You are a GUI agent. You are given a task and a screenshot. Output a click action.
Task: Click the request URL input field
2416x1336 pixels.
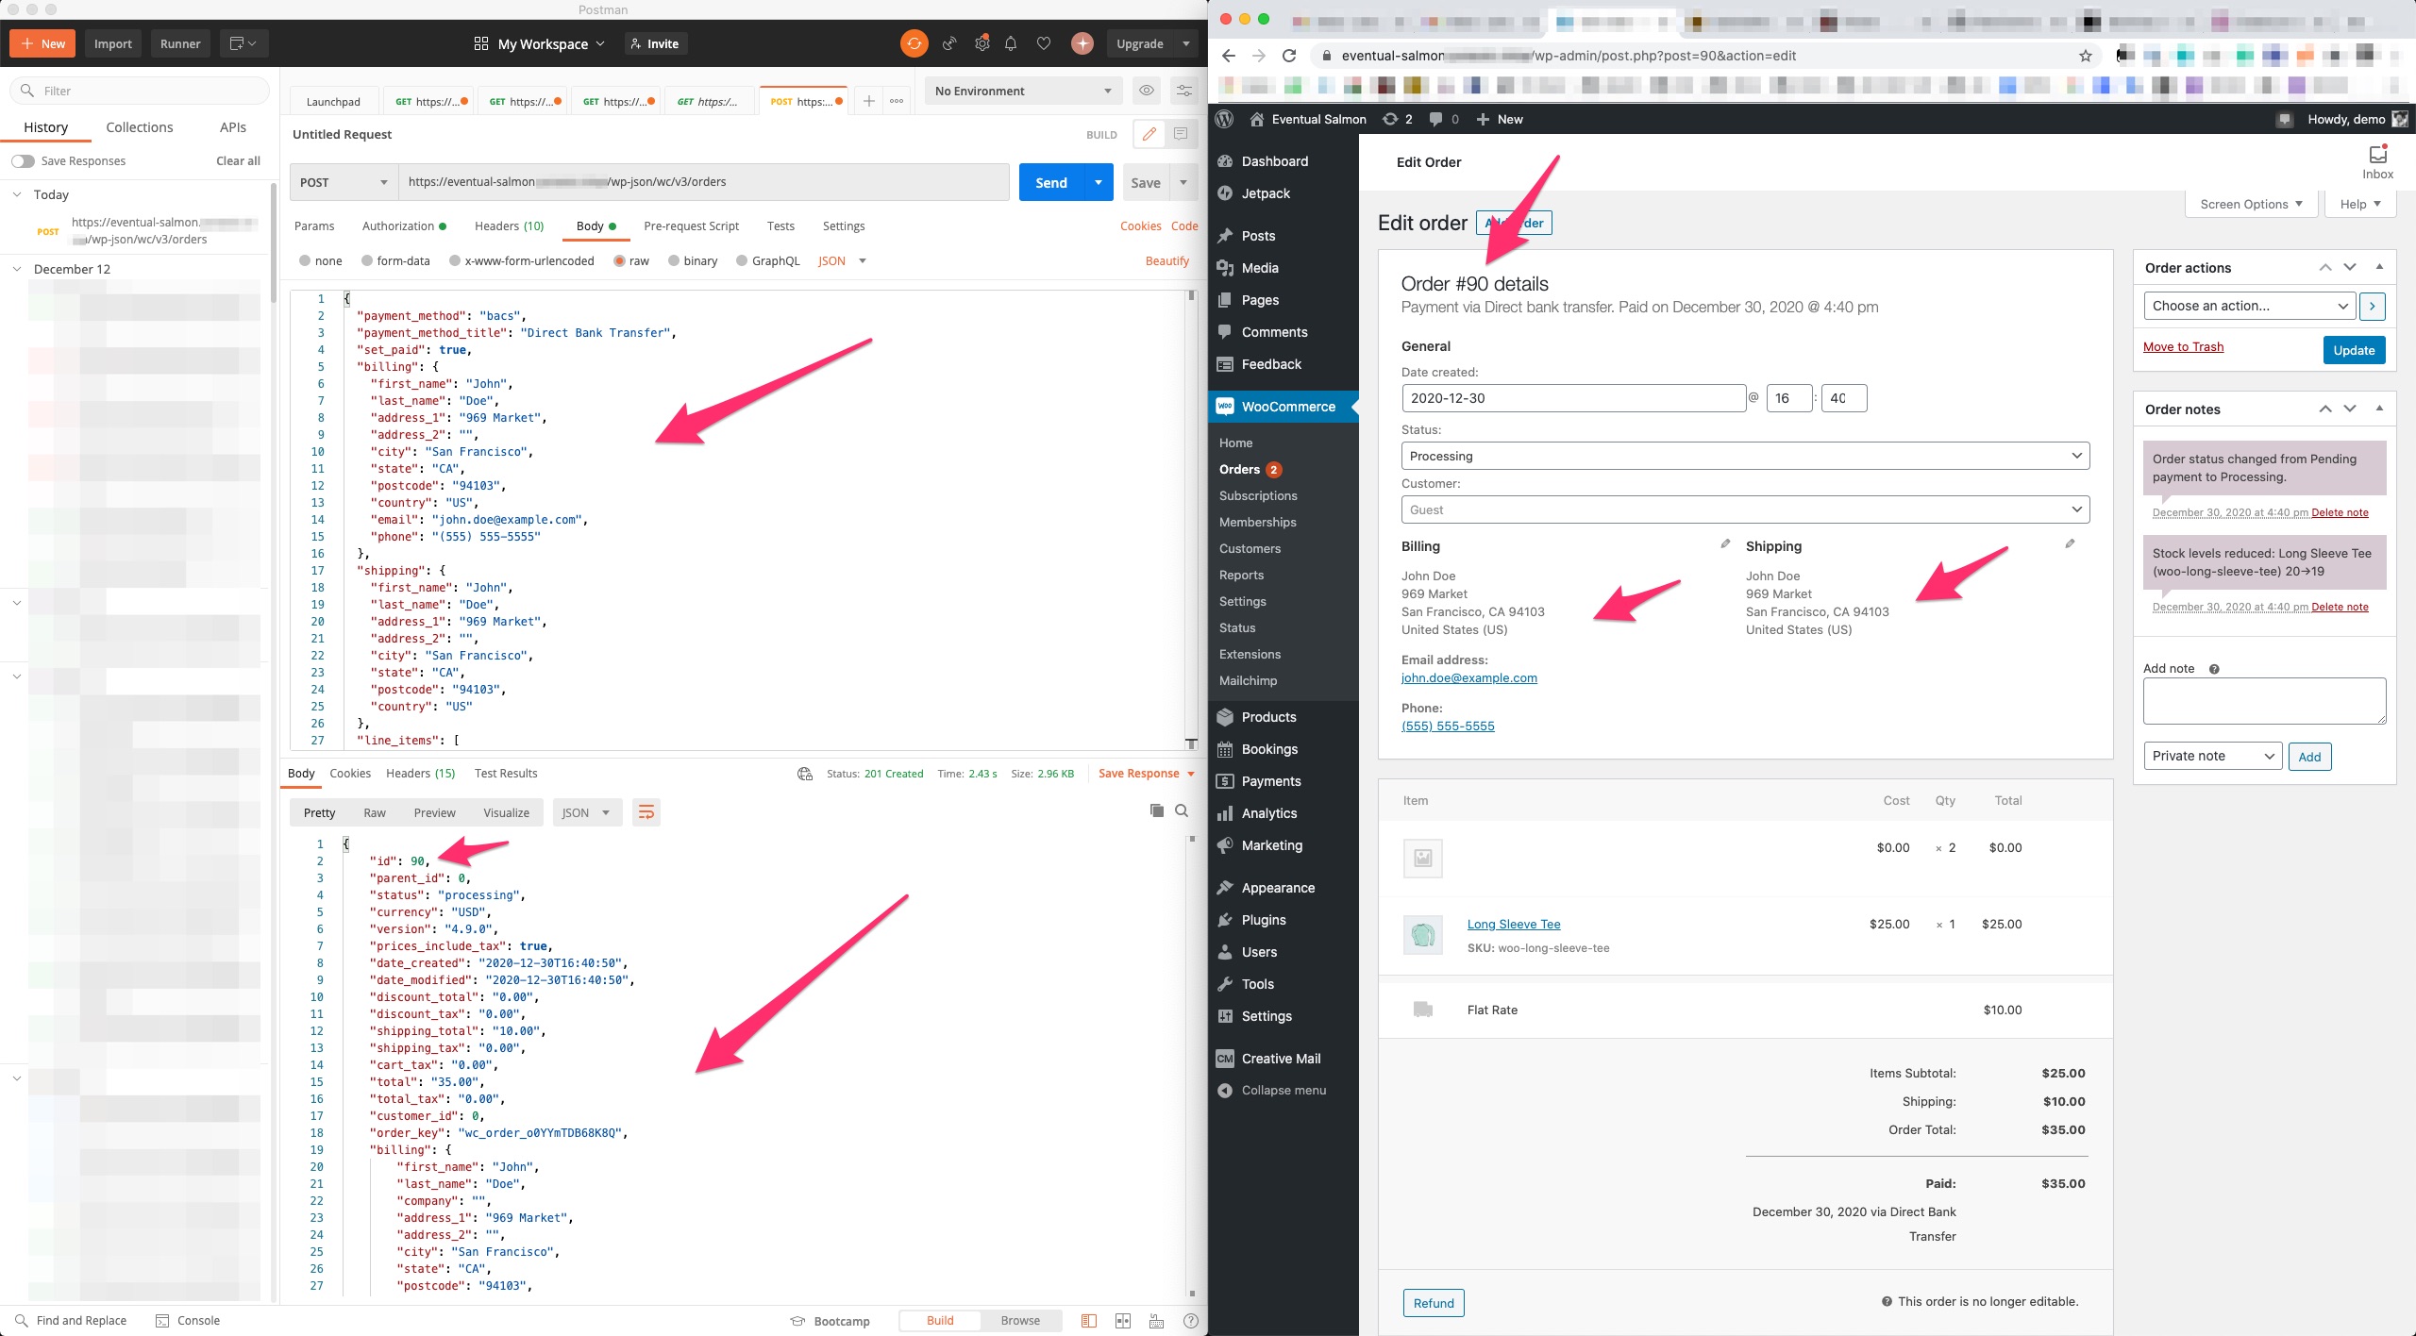point(704,182)
